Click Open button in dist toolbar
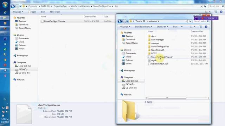This screenshot has height=126, width=225. [x=32, y=12]
